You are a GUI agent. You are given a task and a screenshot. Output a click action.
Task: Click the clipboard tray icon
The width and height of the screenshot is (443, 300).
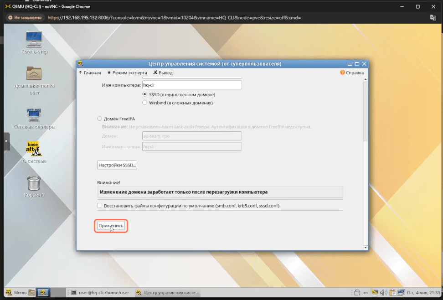point(392,293)
